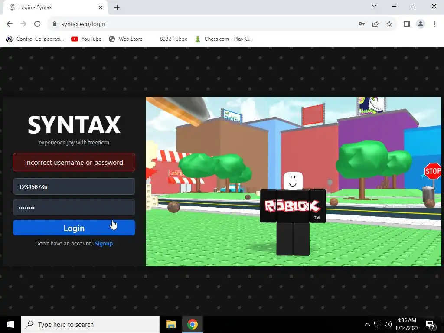Open File Explorer from the taskbar
444x333 pixels.
coord(171,324)
